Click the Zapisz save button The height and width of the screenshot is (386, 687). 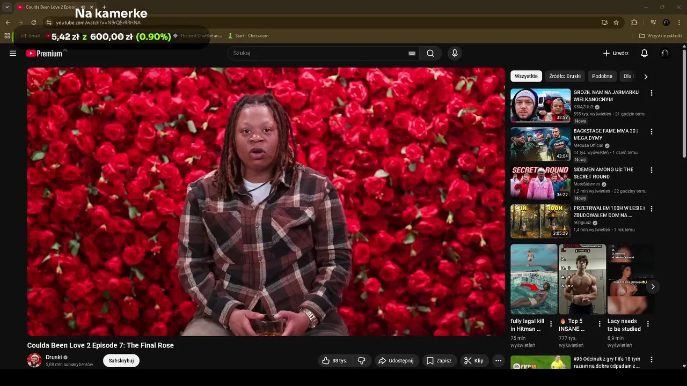tap(439, 361)
